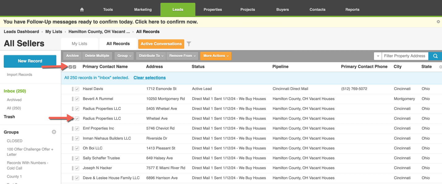Open the filter type dropdown arrow

click(x=378, y=56)
